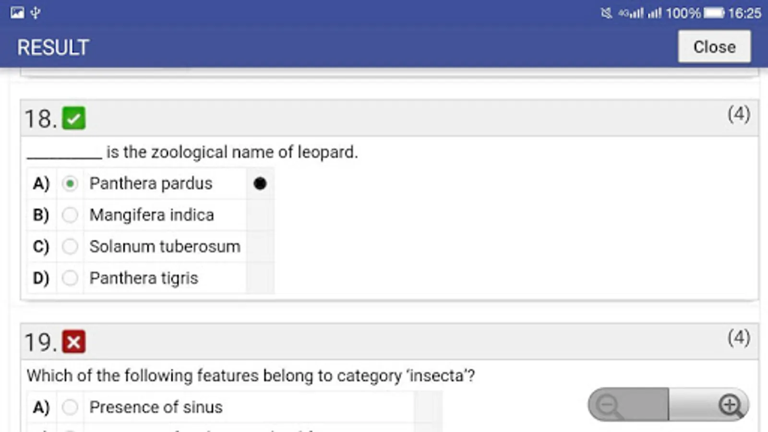768x432 pixels.
Task: Tap the zoom out magnifier icon
Action: click(x=608, y=405)
